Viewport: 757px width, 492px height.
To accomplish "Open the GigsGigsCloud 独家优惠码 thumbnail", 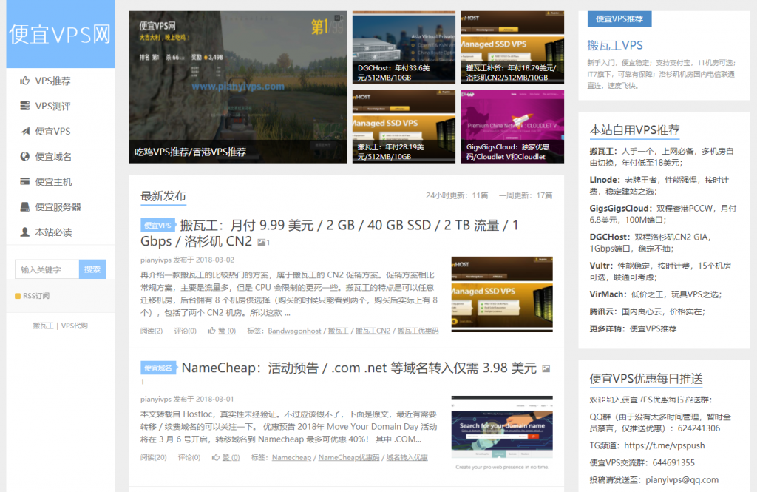I will tap(512, 127).
